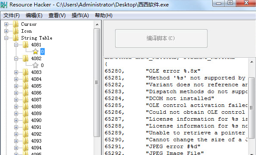Click the string ID 65286
256x155 pixels.
click(x=113, y=112)
